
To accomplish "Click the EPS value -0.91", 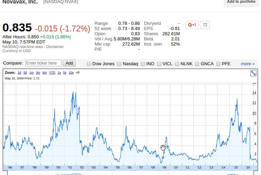I will coord(175,29).
